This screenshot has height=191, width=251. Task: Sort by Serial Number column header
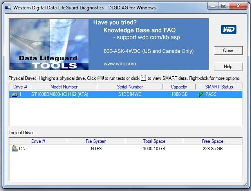(x=130, y=87)
